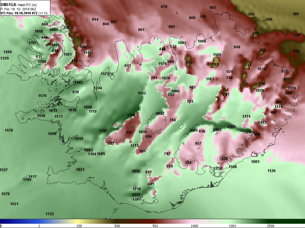Click the 1685 height value
305x228 pixels.
tap(101, 154)
